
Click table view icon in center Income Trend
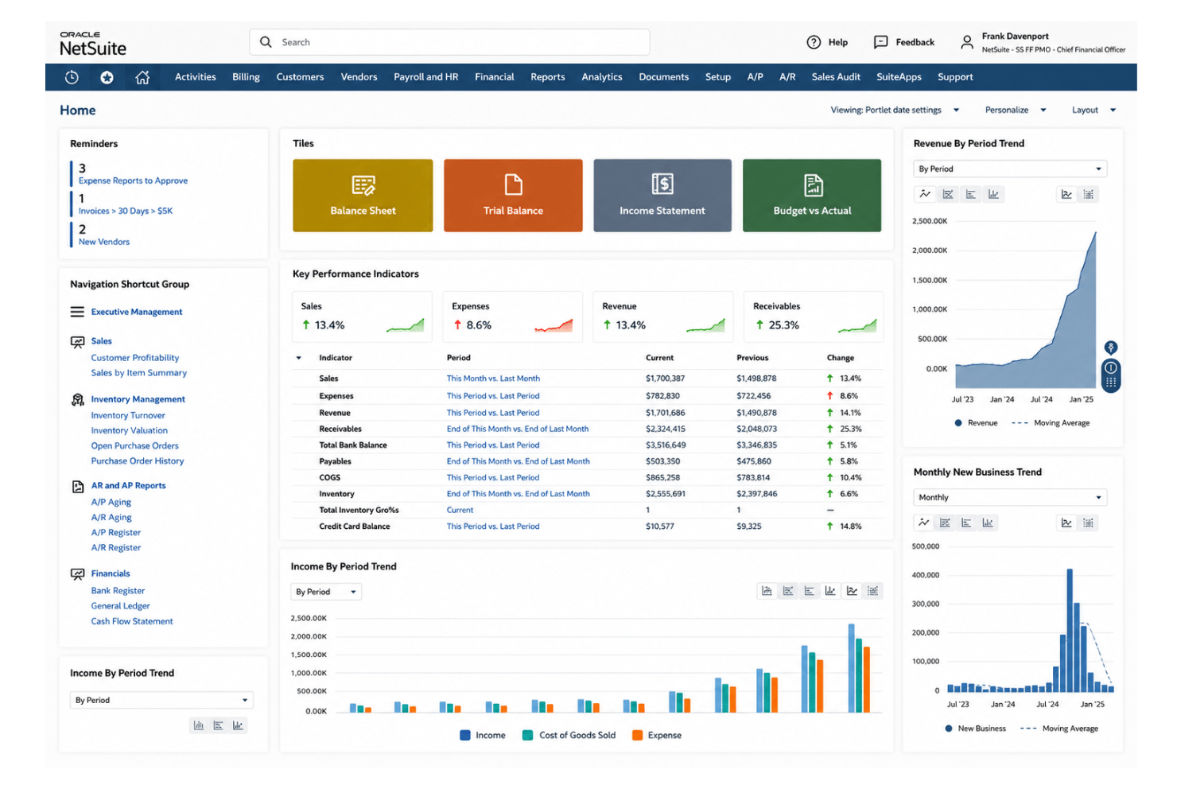[873, 591]
